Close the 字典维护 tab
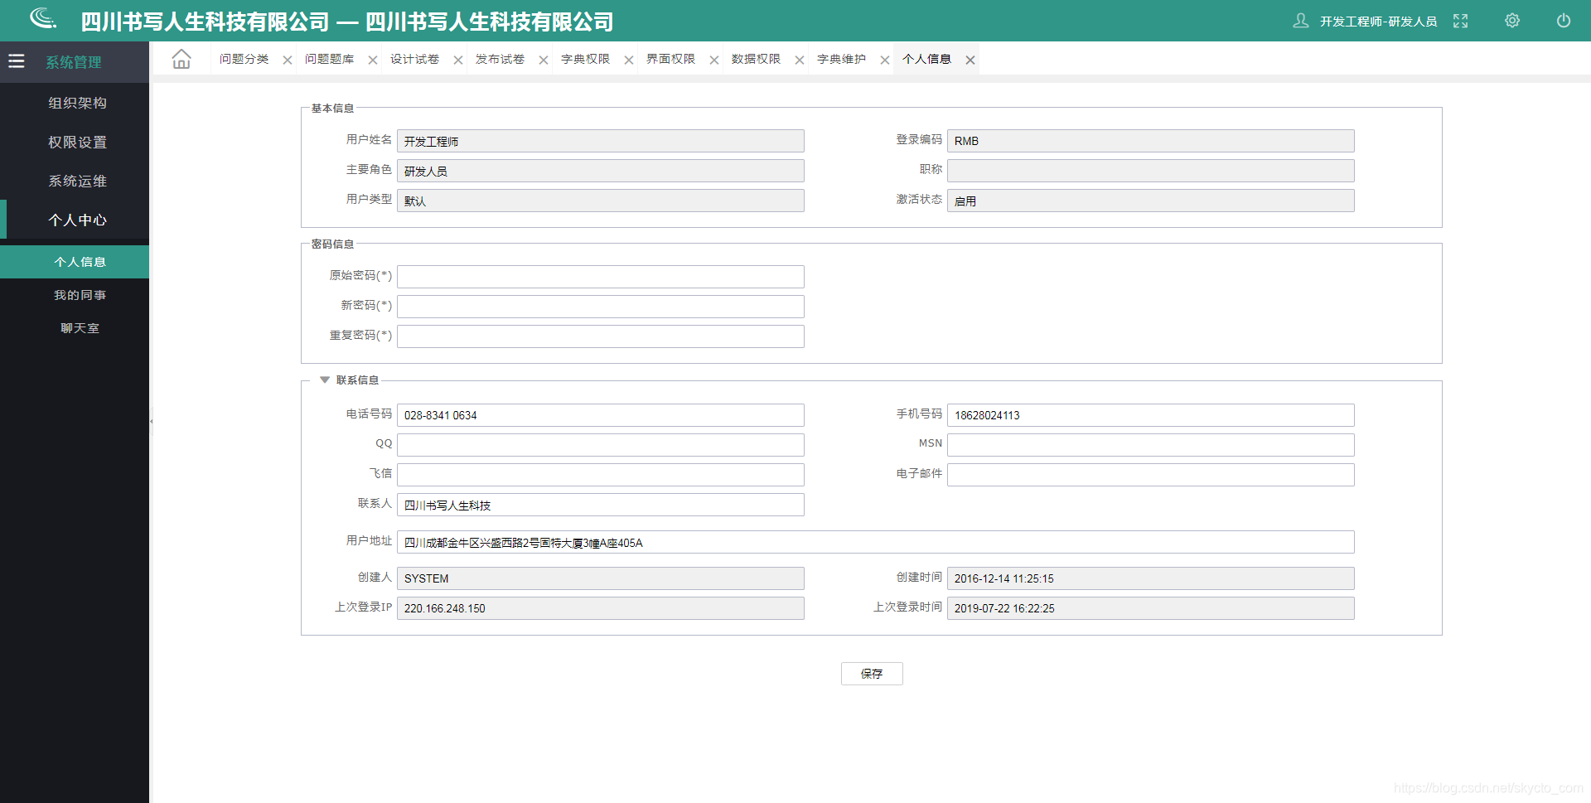 tap(885, 60)
